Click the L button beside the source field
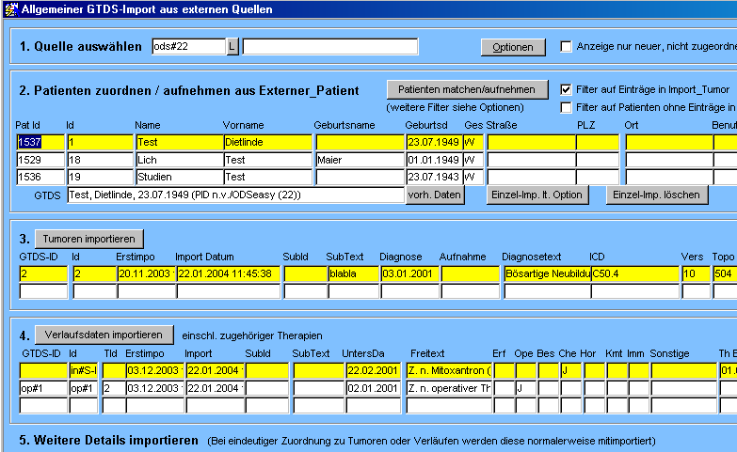Viewport: 737px width, 452px height. point(232,47)
